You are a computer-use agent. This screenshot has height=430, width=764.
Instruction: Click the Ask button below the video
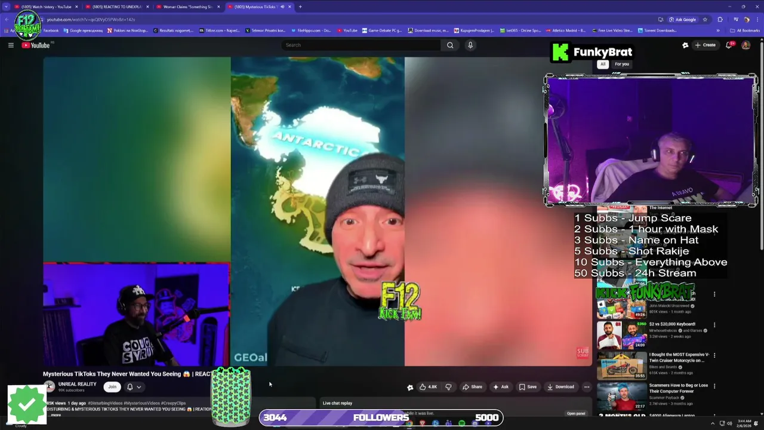[500, 386]
